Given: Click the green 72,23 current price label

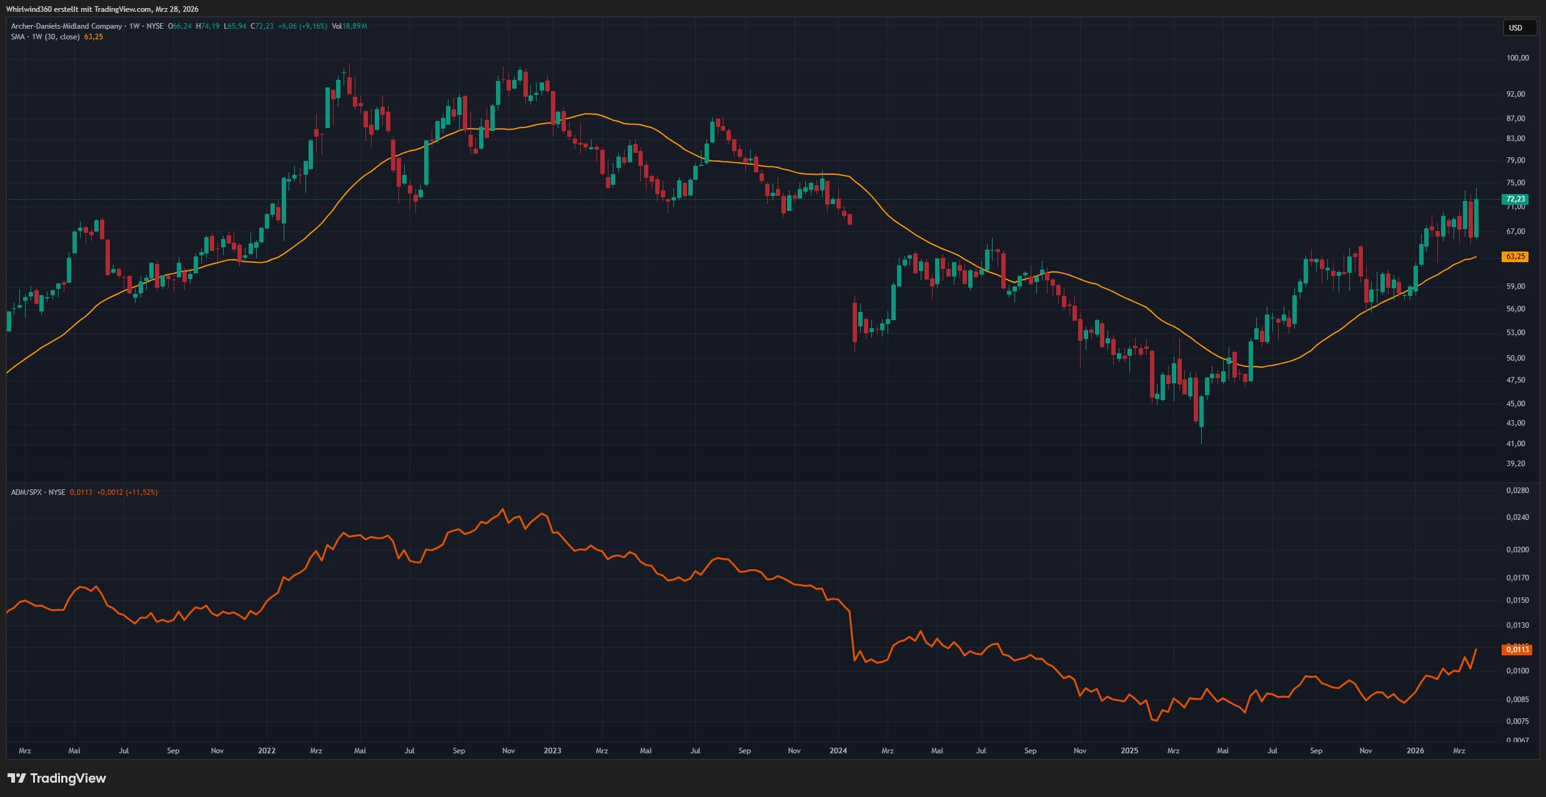Looking at the screenshot, I should tap(1515, 199).
